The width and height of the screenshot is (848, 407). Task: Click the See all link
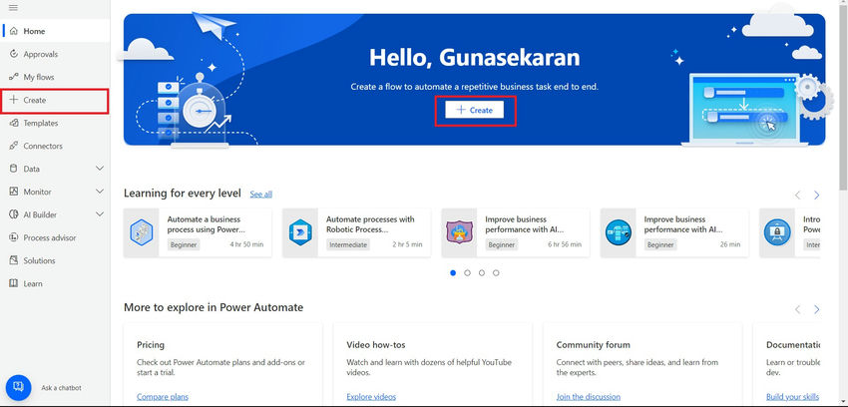coord(260,195)
